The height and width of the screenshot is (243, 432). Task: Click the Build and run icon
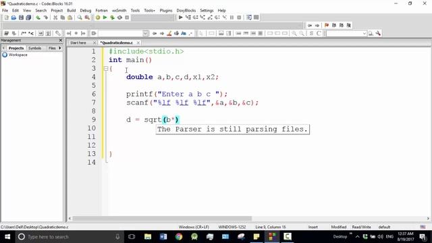click(x=112, y=18)
